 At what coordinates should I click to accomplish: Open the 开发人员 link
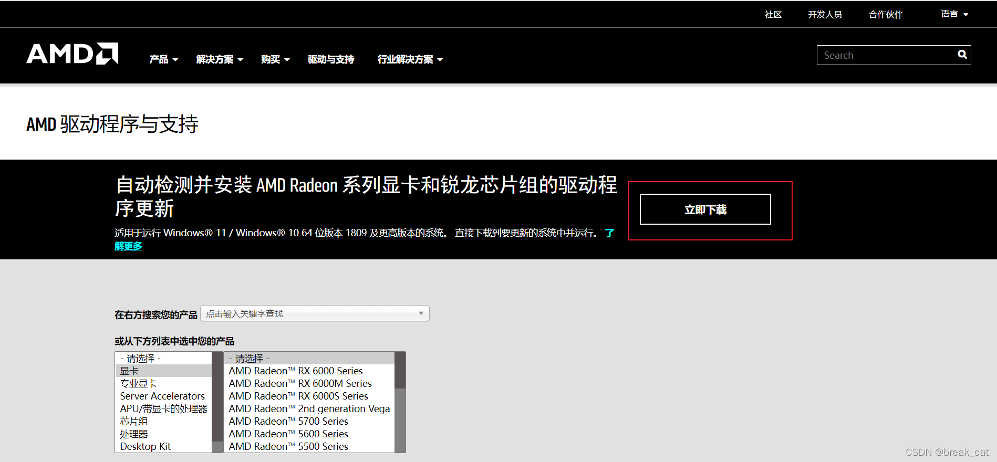tap(825, 15)
